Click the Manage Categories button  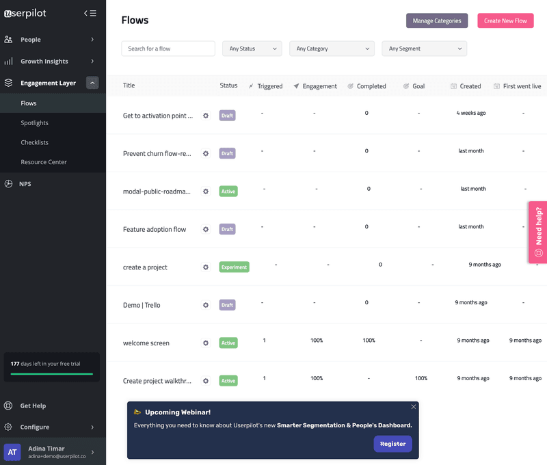click(437, 21)
